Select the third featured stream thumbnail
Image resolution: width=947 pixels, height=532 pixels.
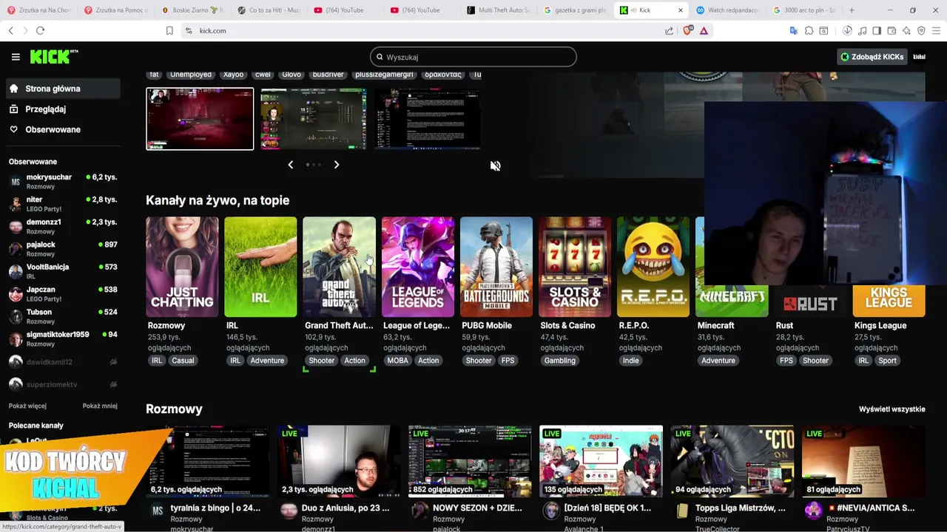(427, 119)
